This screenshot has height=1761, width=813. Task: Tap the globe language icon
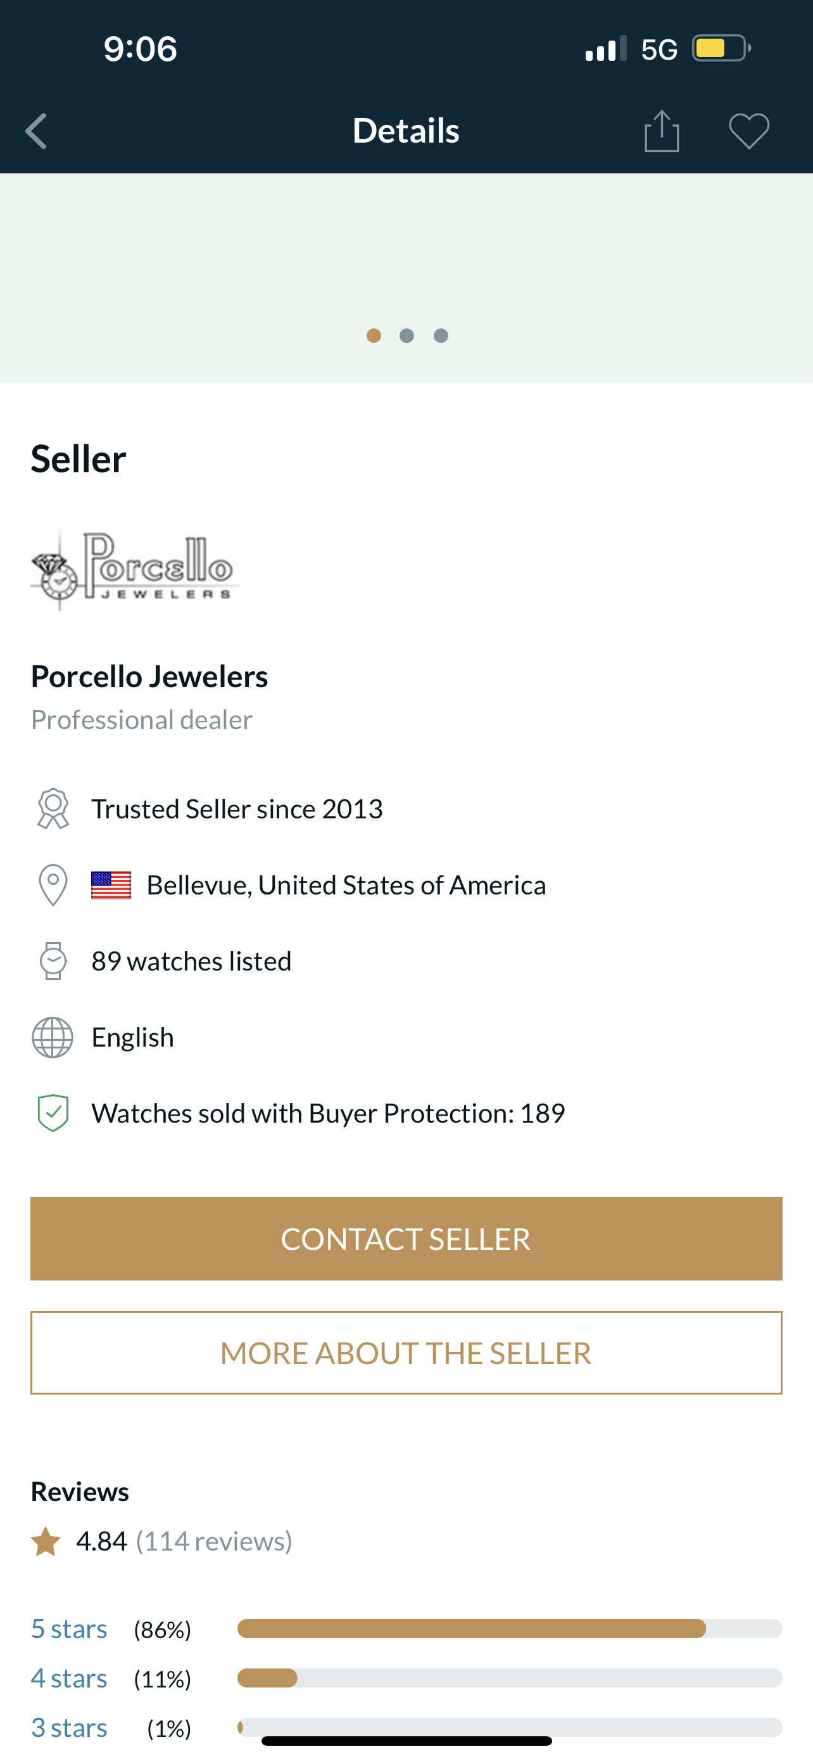point(53,1037)
